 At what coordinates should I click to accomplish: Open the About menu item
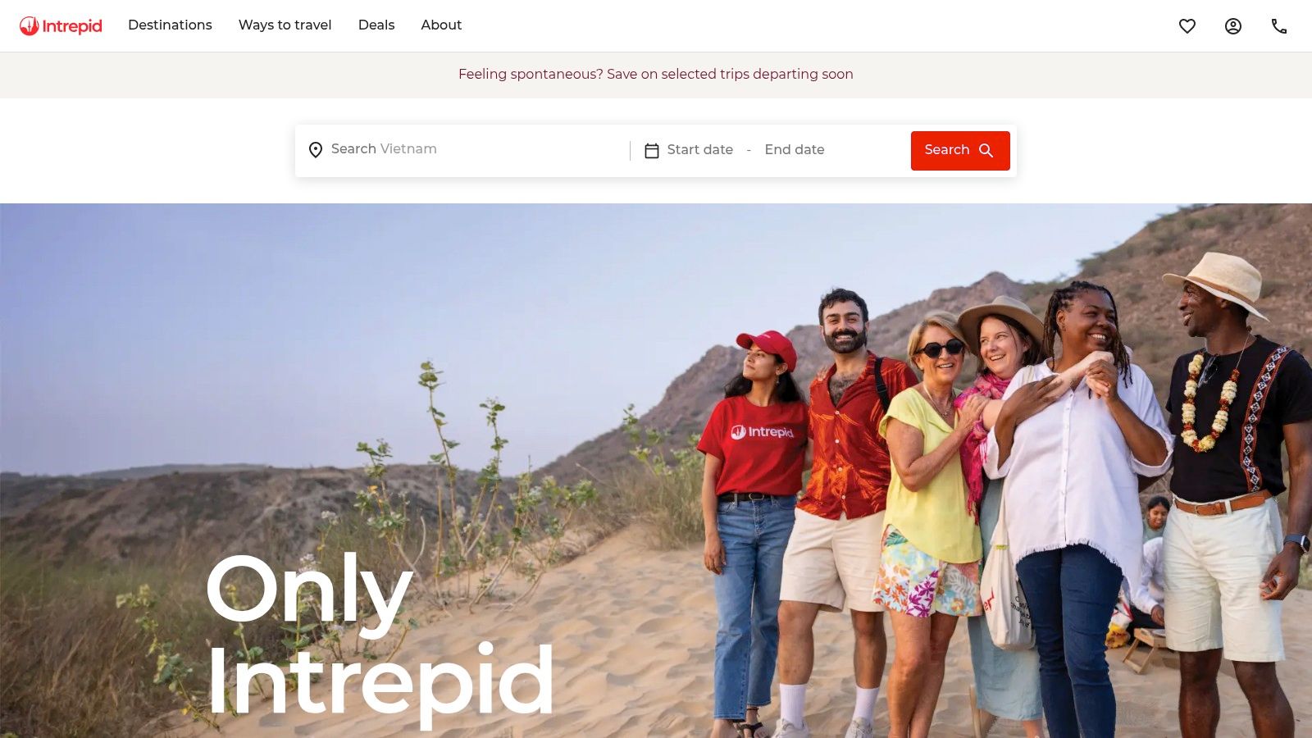441,25
